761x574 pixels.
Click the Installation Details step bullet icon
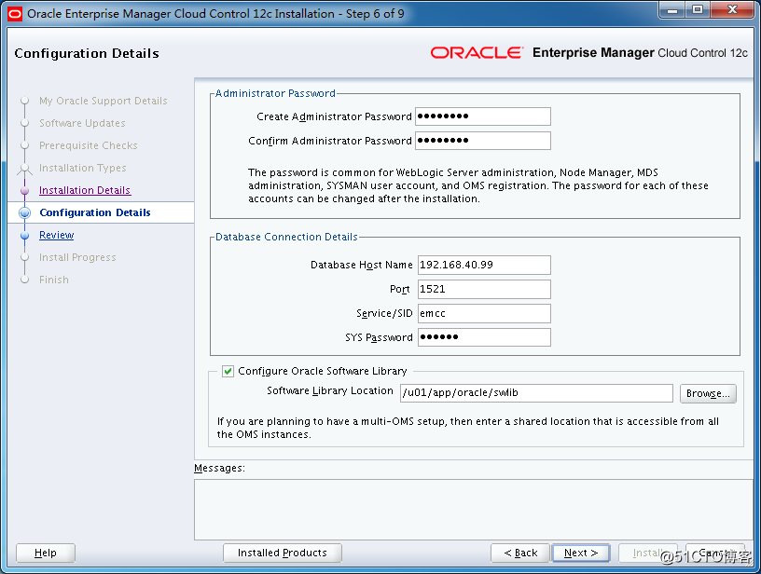25,190
